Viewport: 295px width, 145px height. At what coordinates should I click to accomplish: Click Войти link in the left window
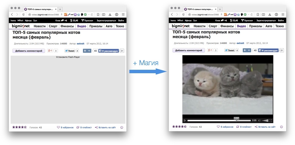121,20
